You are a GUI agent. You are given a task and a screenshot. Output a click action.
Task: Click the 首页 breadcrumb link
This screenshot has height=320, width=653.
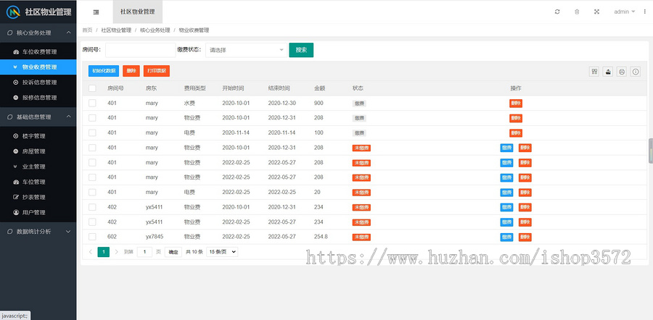tap(88, 30)
